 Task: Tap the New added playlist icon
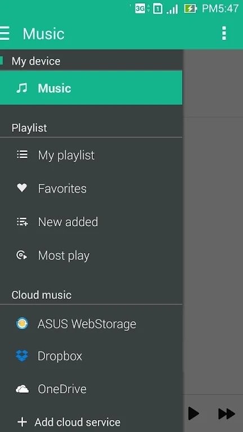tap(22, 222)
